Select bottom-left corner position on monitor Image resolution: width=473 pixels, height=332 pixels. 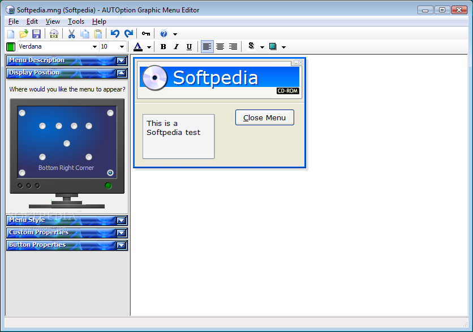22,173
